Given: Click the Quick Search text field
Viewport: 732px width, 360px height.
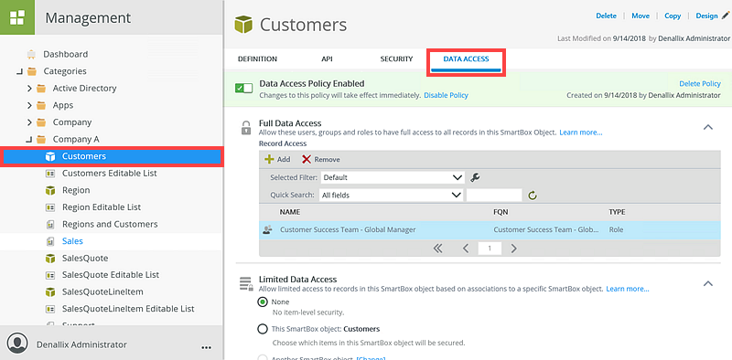Looking at the screenshot, I should coord(494,196).
